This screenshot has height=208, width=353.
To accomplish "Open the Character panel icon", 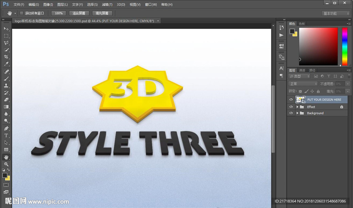I will tap(281, 68).
